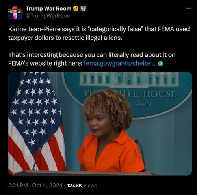Open the fema.gov/grants/shelter link
The image size is (197, 195).
coord(120,64)
